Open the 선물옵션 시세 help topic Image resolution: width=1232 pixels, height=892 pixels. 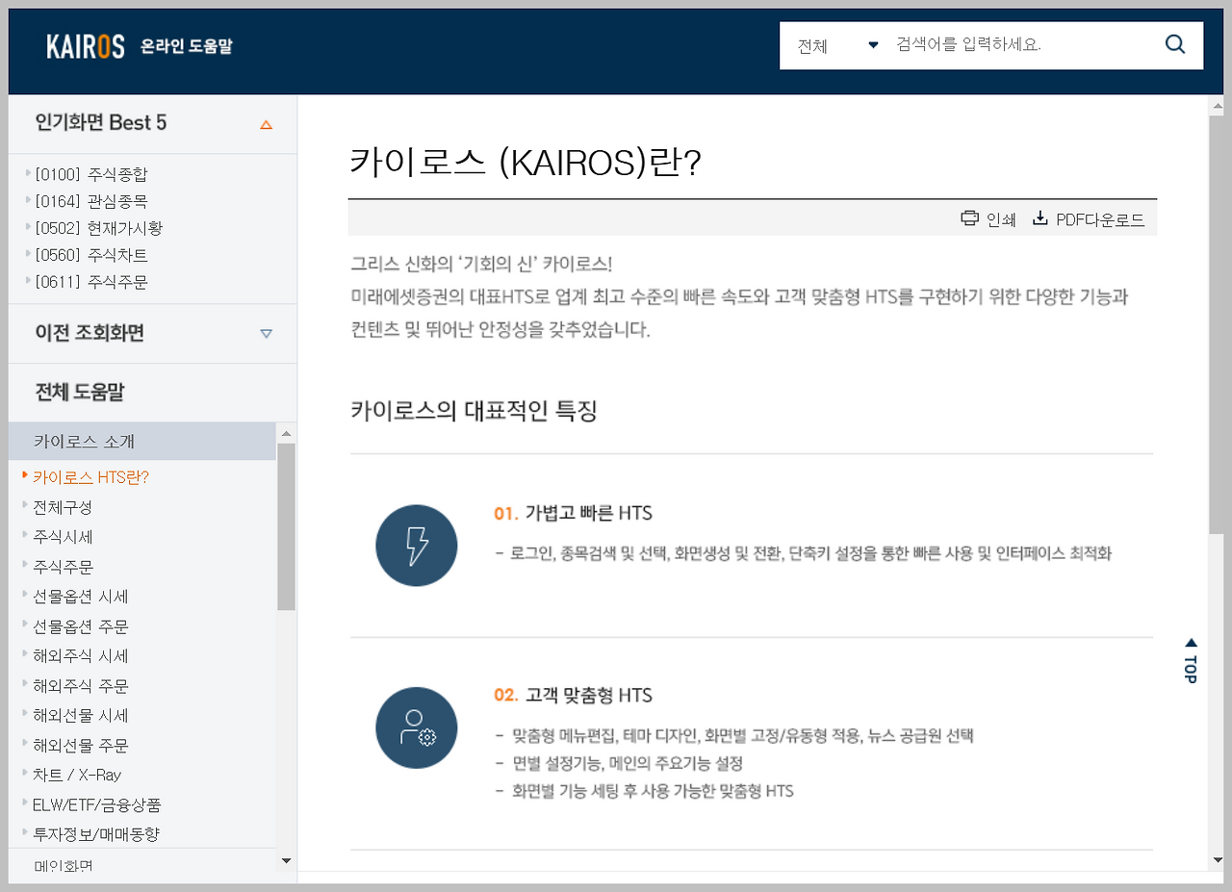(x=81, y=597)
